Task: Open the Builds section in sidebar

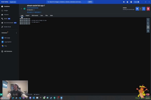Action: coord(6,19)
